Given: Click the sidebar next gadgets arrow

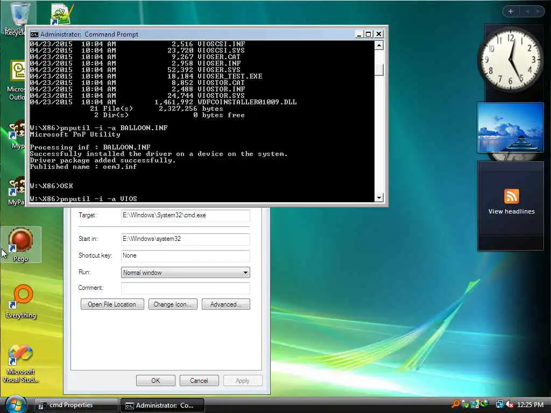Looking at the screenshot, I should [538, 11].
